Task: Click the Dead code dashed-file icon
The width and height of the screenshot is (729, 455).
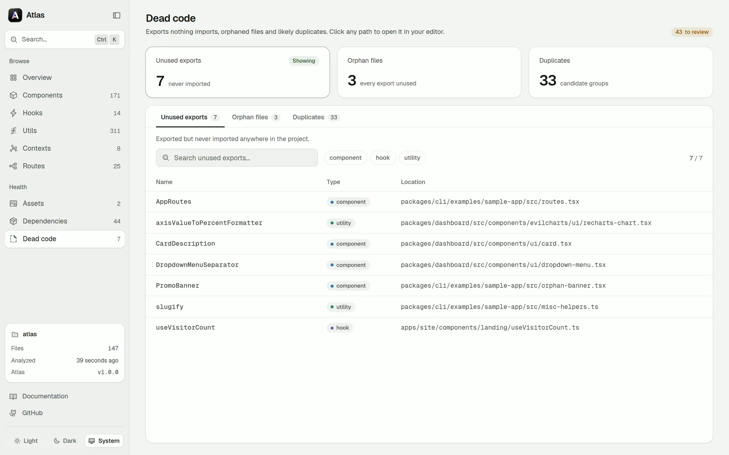Action: click(x=13, y=239)
